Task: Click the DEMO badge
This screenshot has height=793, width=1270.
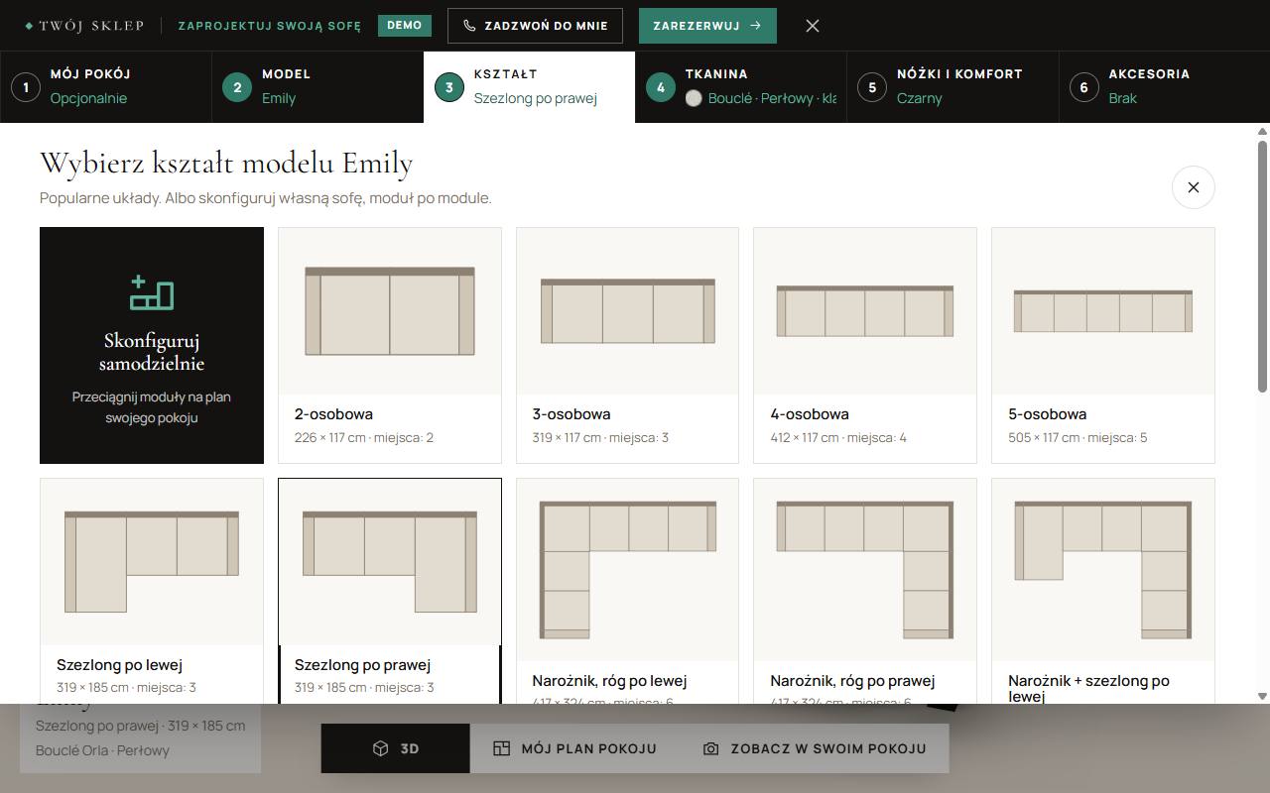Action: tap(404, 26)
